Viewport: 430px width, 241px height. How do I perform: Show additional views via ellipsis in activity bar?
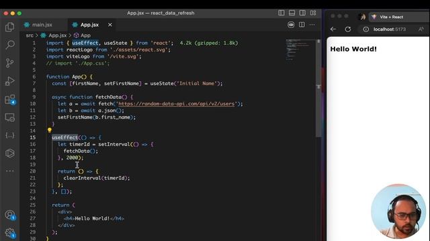(10, 171)
